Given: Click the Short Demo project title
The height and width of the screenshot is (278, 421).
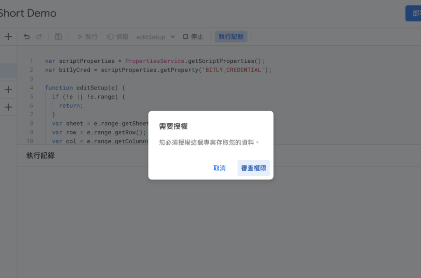Looking at the screenshot, I should coord(28,13).
